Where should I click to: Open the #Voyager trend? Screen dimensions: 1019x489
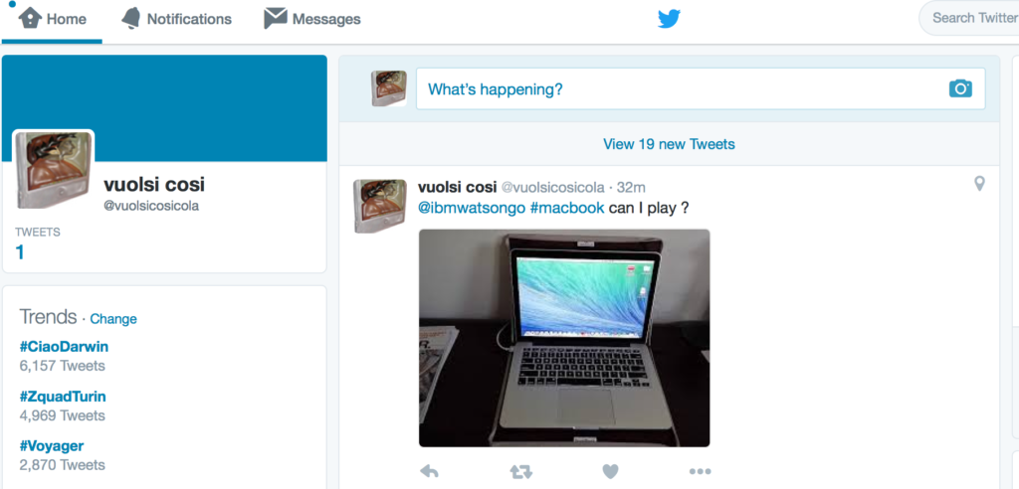click(52, 446)
